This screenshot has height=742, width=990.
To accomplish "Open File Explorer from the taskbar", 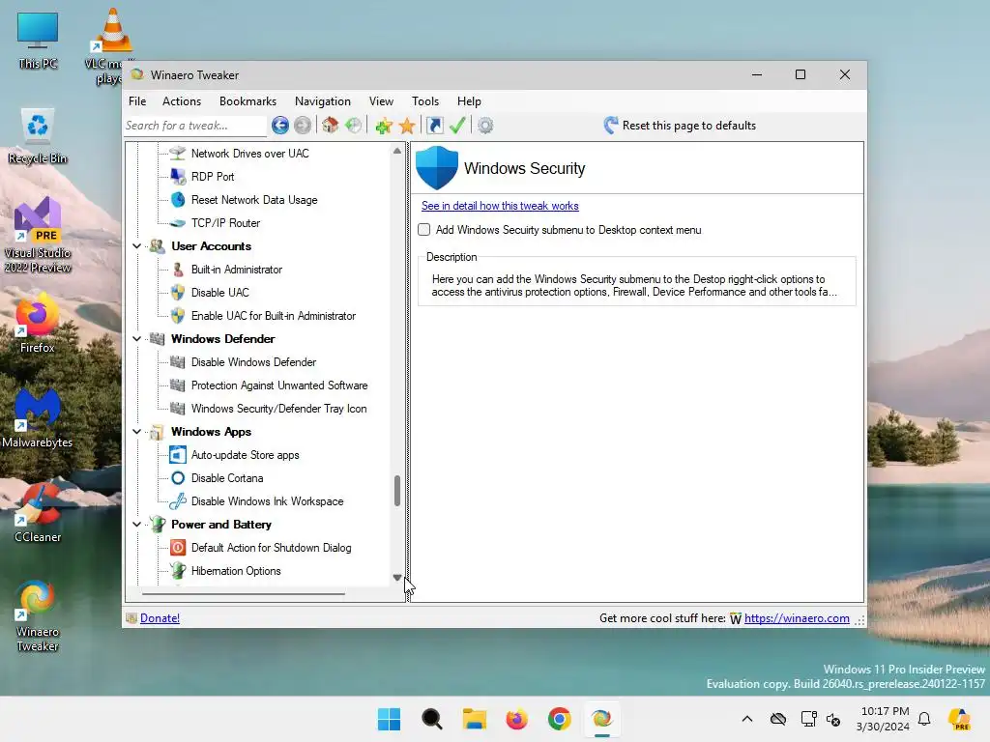I will click(474, 719).
